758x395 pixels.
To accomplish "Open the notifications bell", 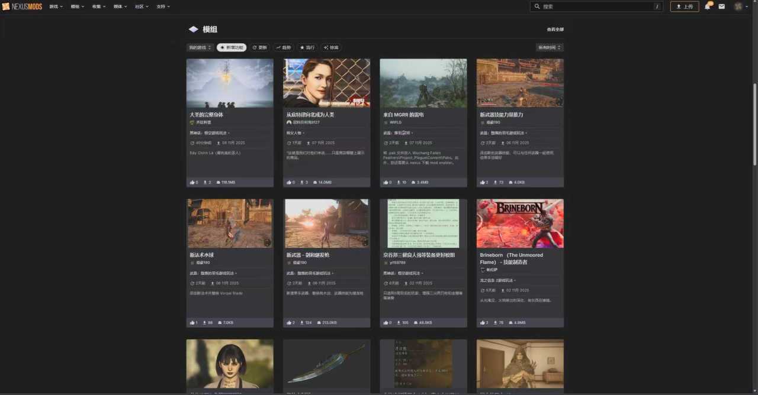I will click(707, 7).
